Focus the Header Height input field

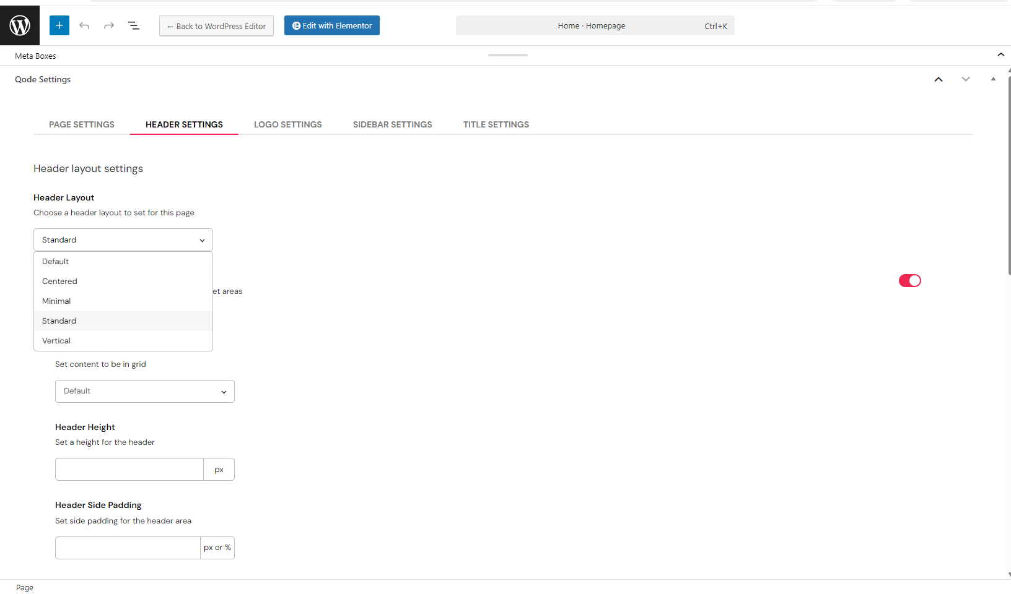click(x=129, y=469)
